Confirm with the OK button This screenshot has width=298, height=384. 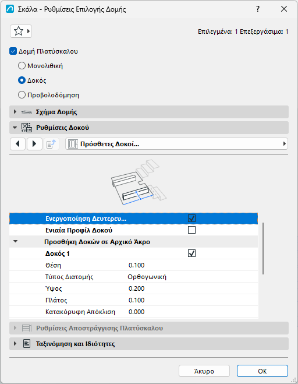[262, 371]
